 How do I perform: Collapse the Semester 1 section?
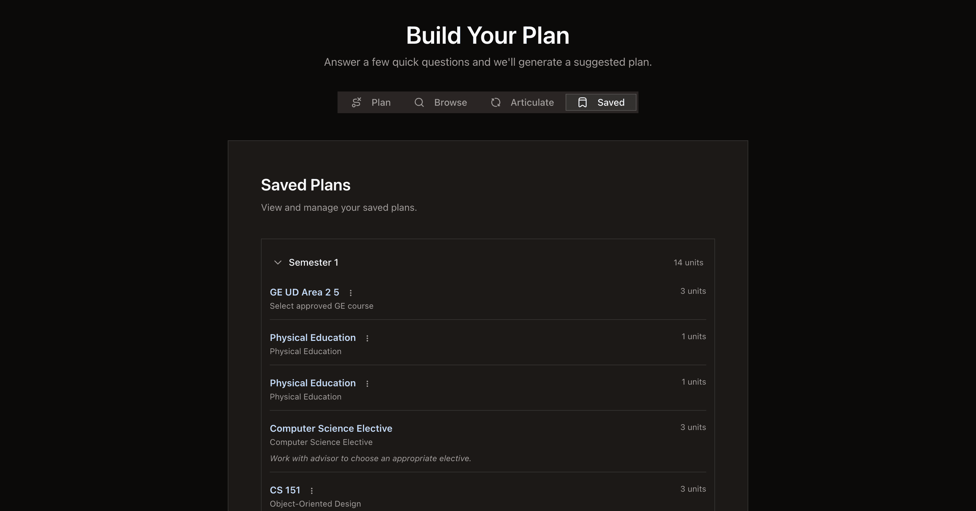pos(278,263)
